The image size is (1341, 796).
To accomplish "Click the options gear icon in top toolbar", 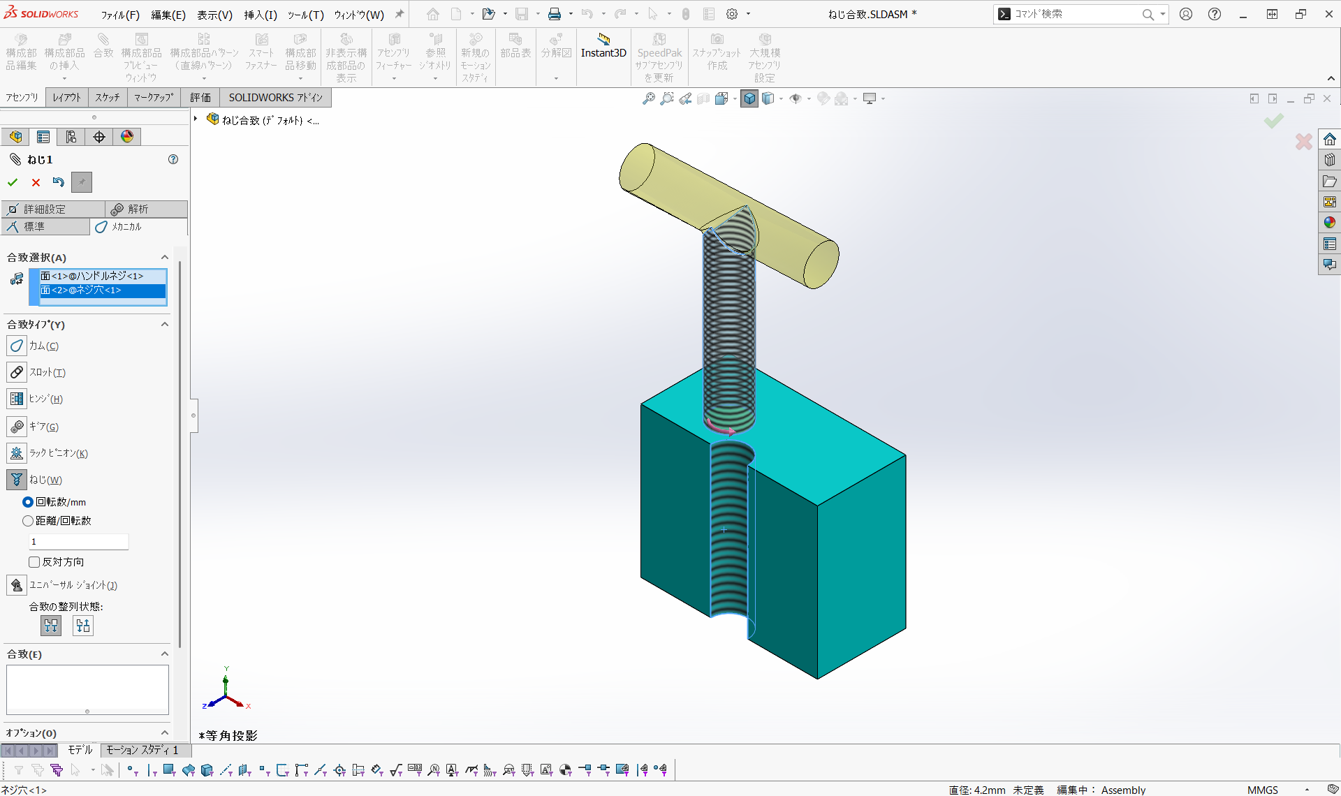I will [732, 14].
